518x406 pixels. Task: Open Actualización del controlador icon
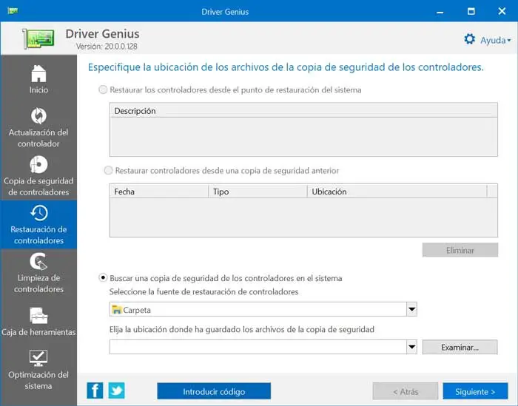pos(38,116)
